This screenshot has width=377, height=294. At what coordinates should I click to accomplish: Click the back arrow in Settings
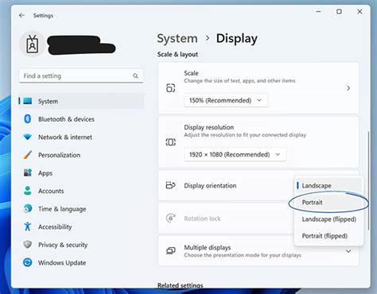point(21,15)
